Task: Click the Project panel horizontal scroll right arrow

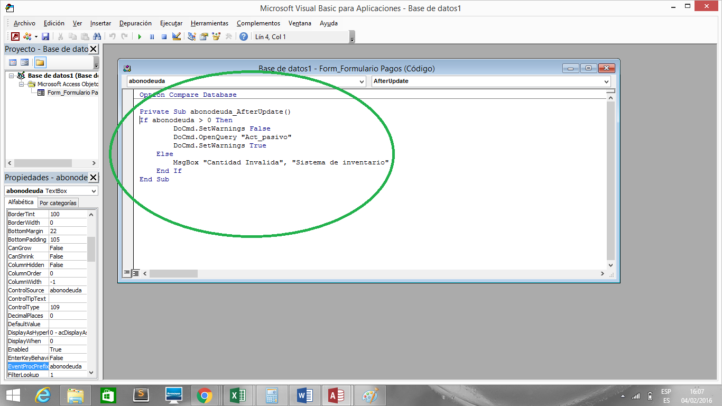Action: coord(94,163)
